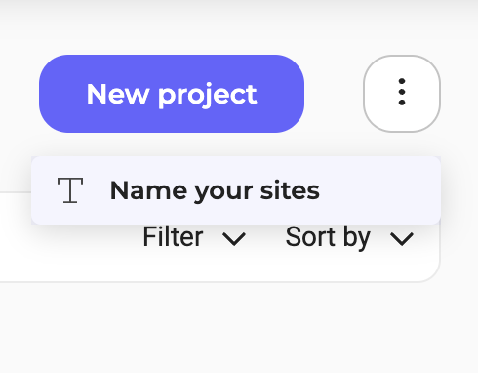Select Name your sites menu entry
Image resolution: width=478 pixels, height=373 pixels.
coord(236,190)
